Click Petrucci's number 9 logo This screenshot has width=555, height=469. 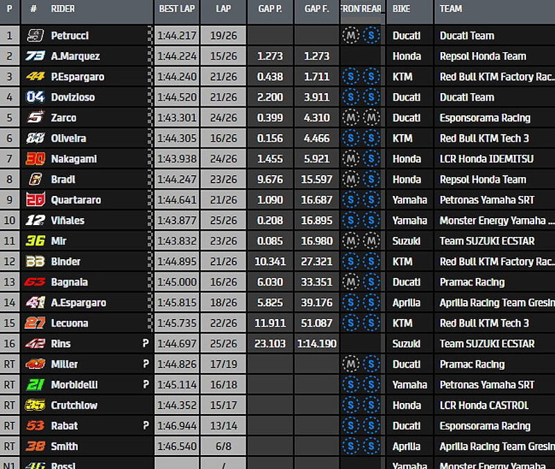[35, 35]
